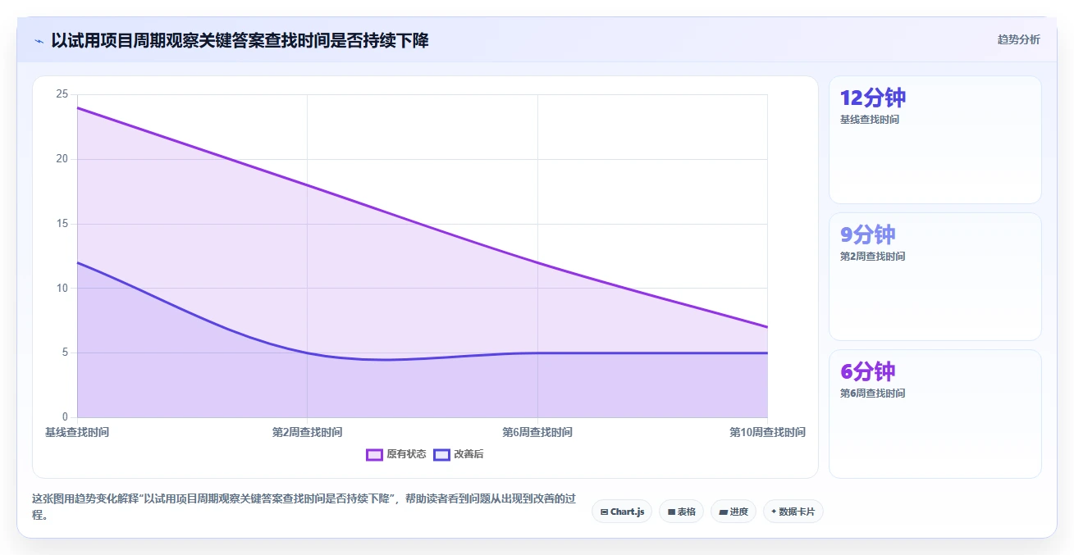
Task: Open the 12分钟 baseline card
Action: point(935,140)
